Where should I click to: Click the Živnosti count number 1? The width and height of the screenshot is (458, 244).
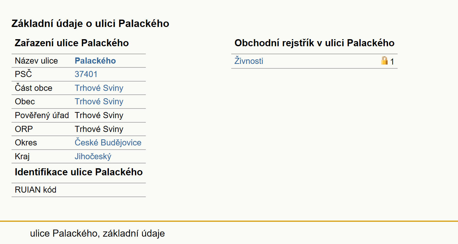coord(392,62)
